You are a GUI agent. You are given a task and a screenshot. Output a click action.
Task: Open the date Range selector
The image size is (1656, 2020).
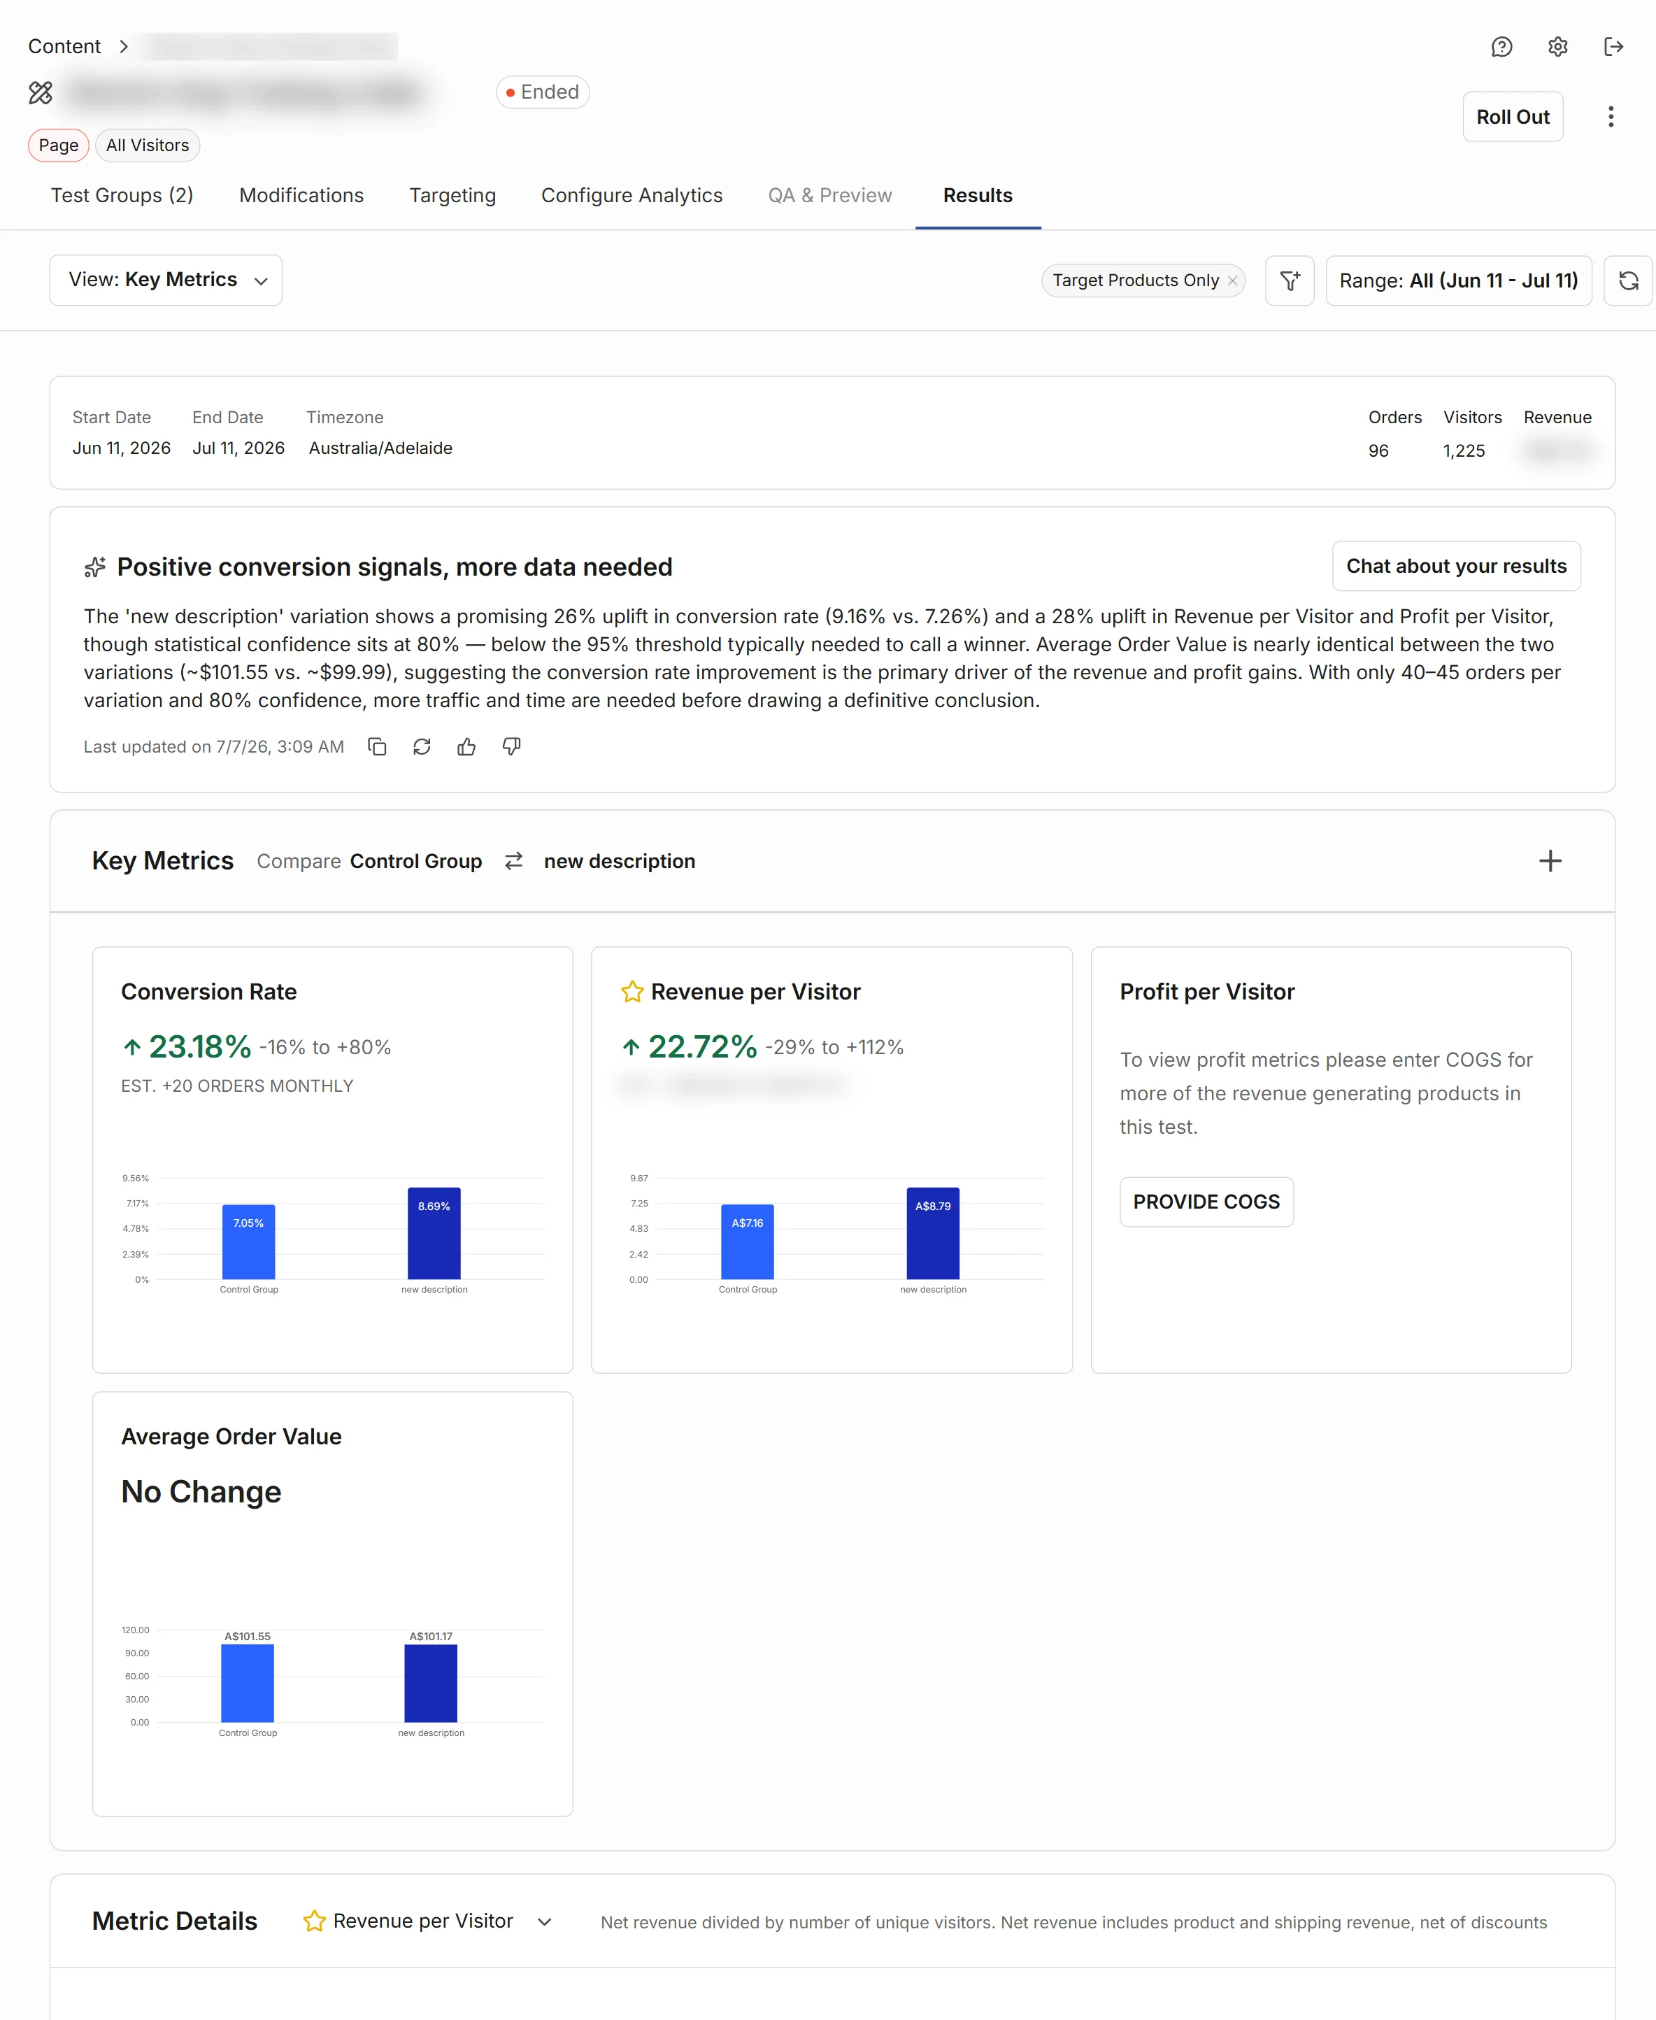point(1459,280)
